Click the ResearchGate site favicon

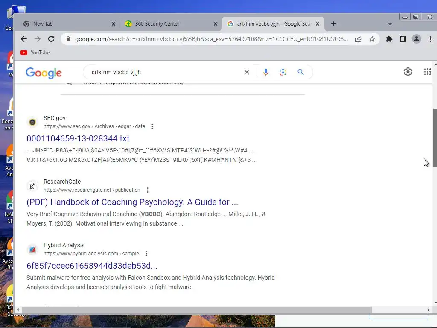pos(32,186)
